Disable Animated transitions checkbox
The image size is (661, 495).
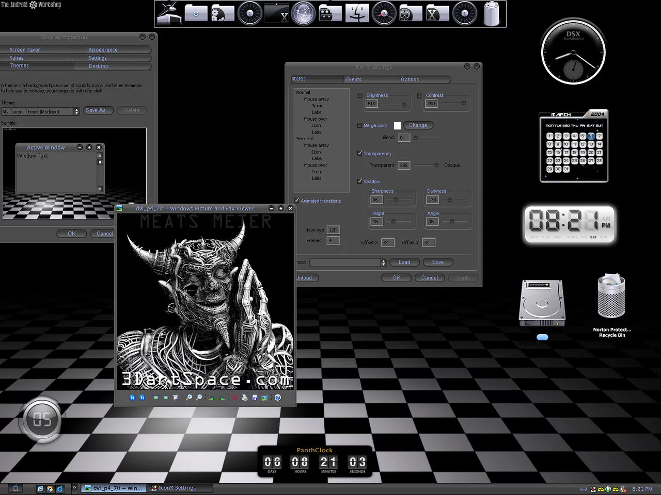[x=296, y=201]
